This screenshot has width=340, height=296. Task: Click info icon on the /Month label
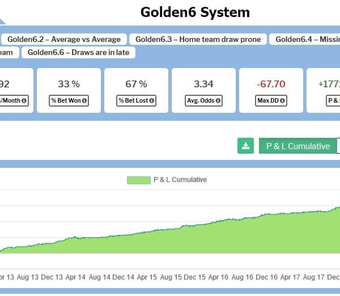[x=24, y=100]
